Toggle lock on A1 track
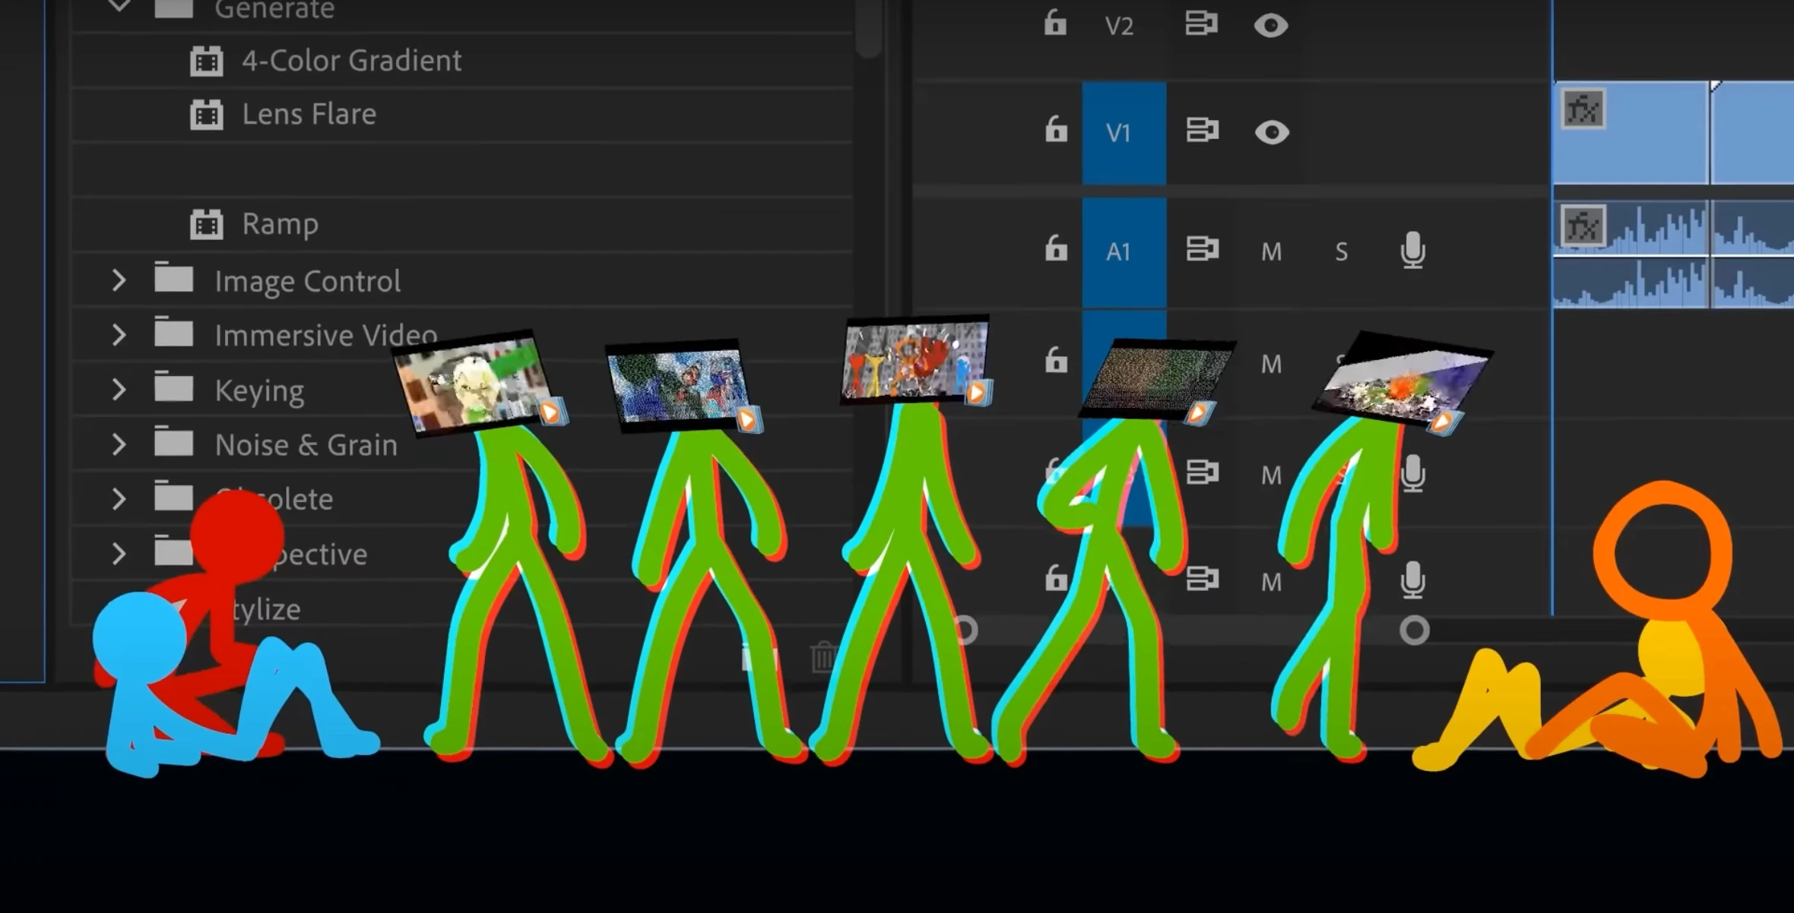The height and width of the screenshot is (913, 1794). (x=1056, y=248)
